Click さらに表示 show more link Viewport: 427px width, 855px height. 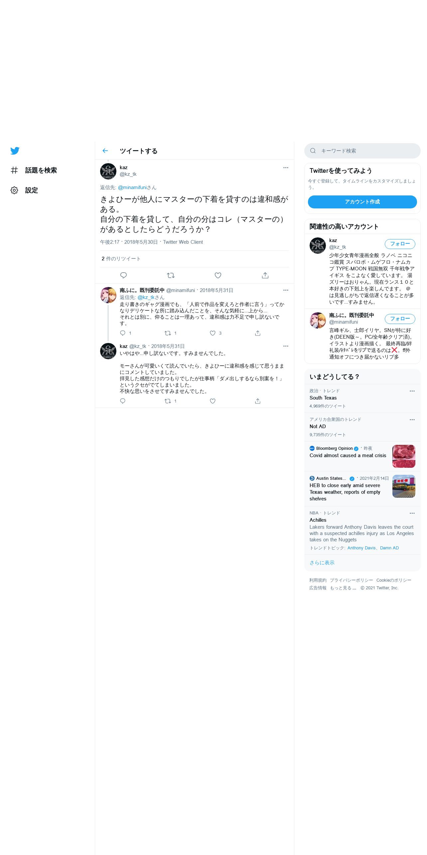point(322,563)
